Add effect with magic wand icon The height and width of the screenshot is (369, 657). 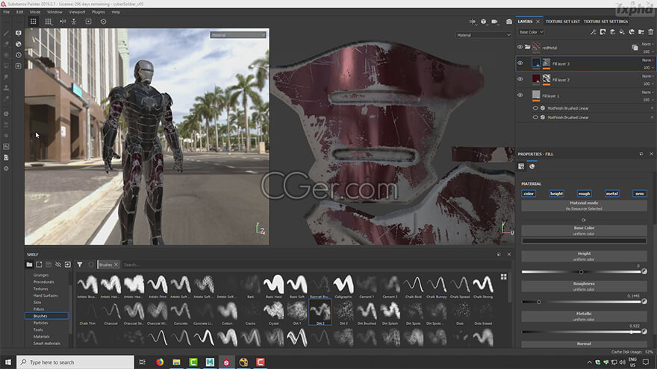(x=593, y=32)
